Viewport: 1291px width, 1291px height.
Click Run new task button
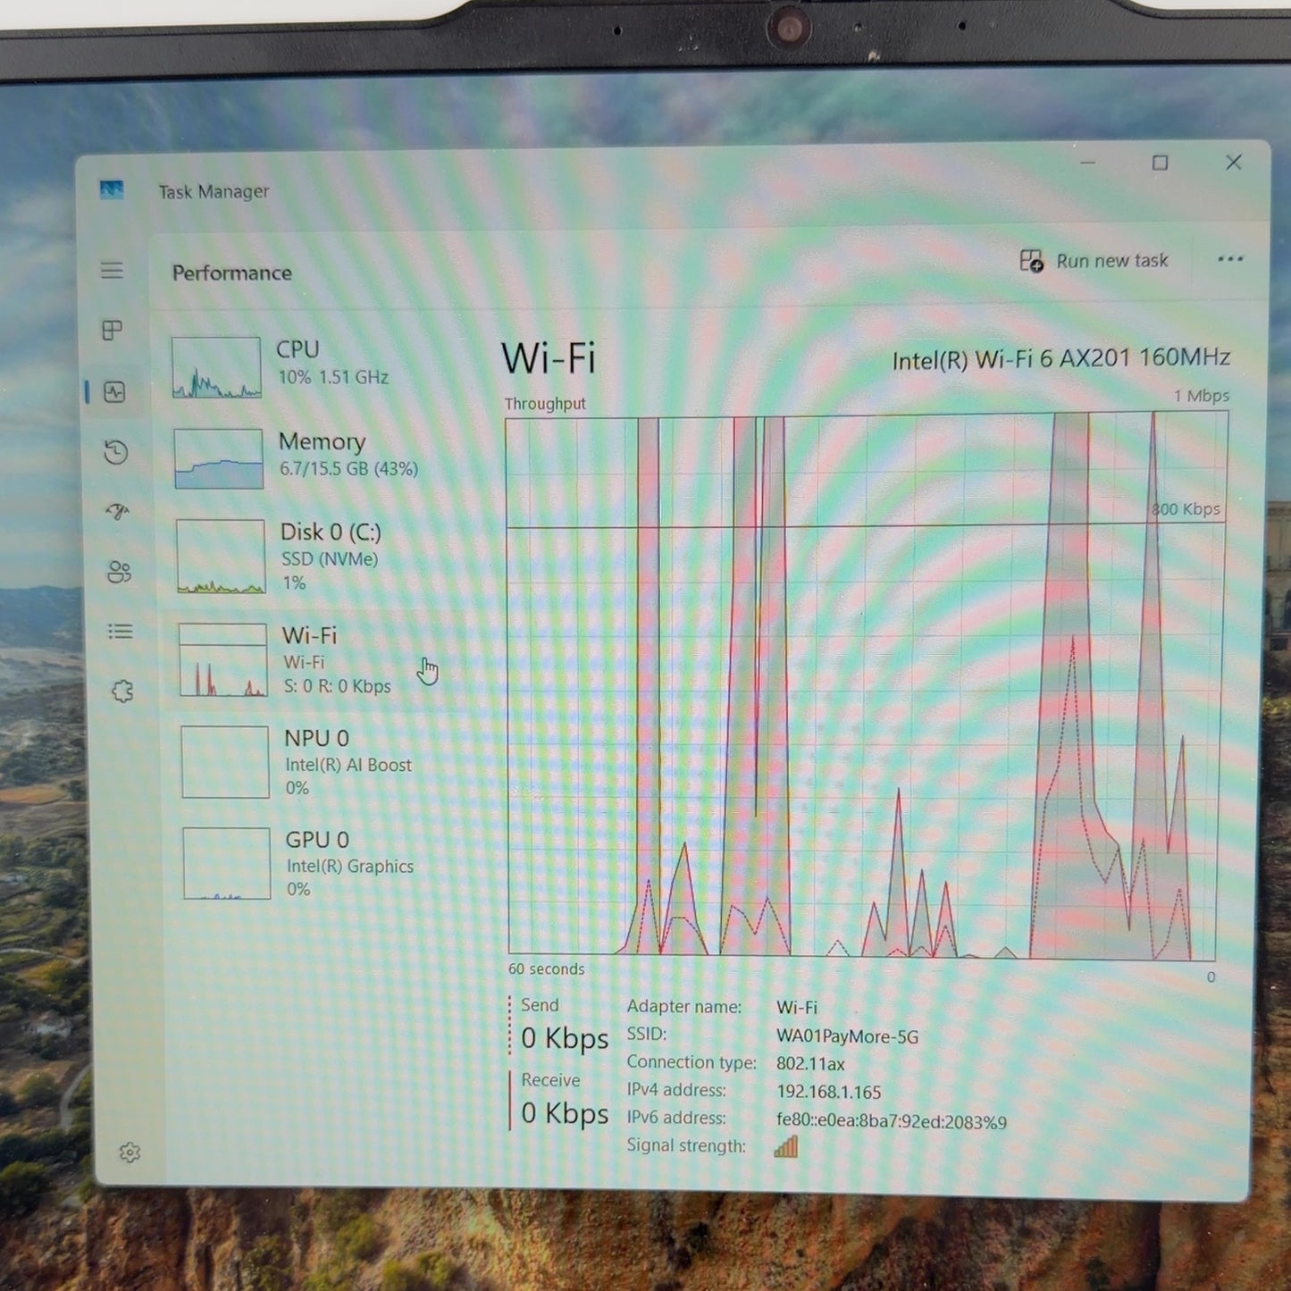click(x=1094, y=261)
